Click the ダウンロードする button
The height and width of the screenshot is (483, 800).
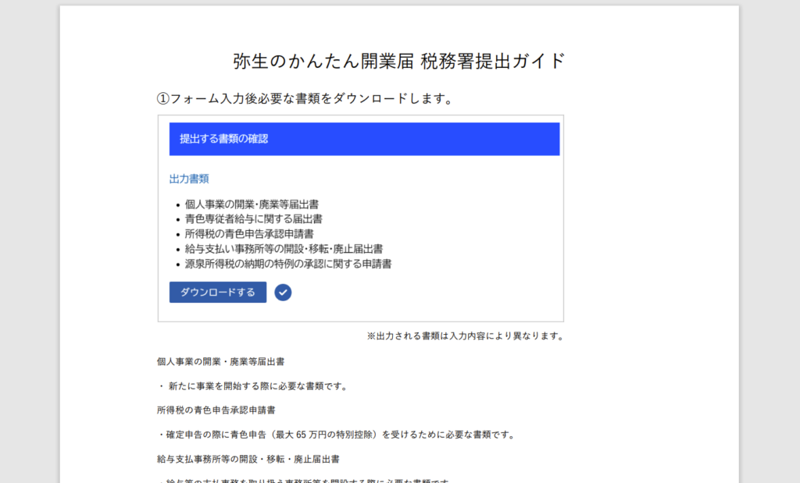coord(218,293)
